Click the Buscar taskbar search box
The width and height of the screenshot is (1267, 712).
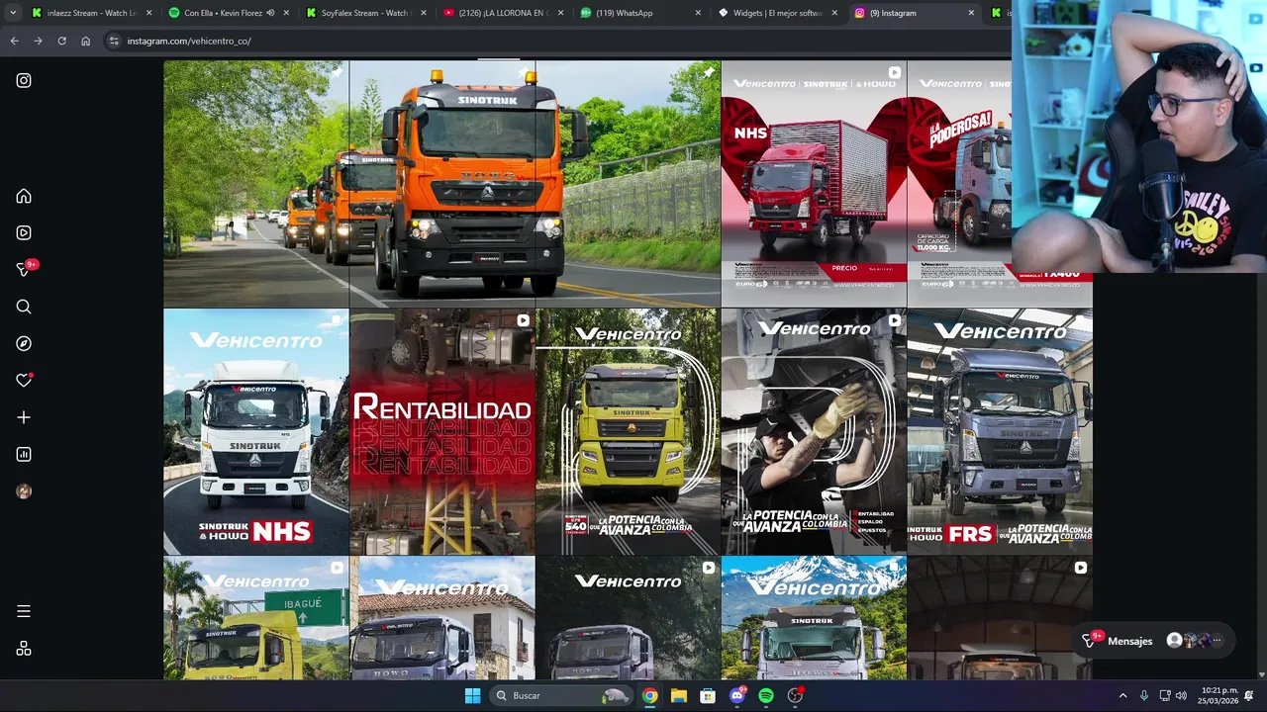[x=561, y=695]
